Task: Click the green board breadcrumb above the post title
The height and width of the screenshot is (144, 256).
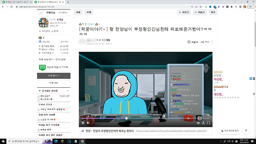Action: coord(89,24)
